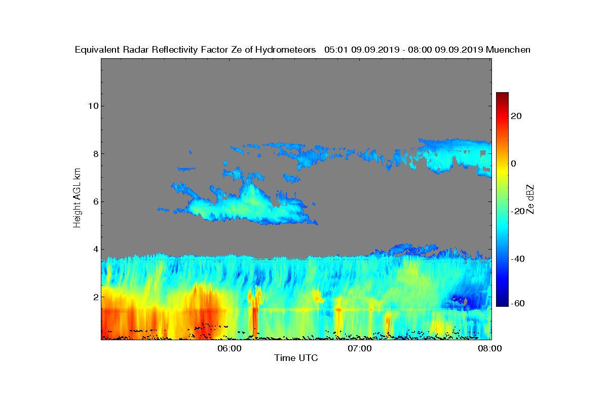
Task: Click the 'Height AGL km' y-axis label
Action: tap(77, 198)
